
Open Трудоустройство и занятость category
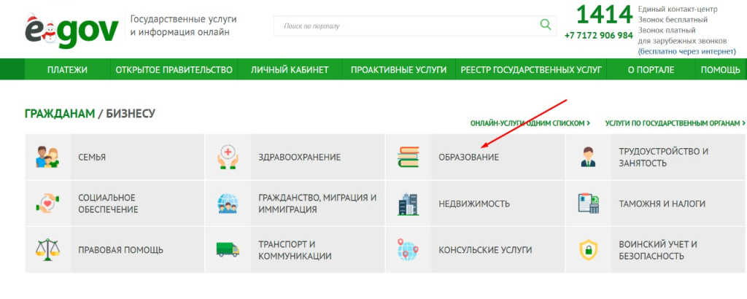(656, 157)
